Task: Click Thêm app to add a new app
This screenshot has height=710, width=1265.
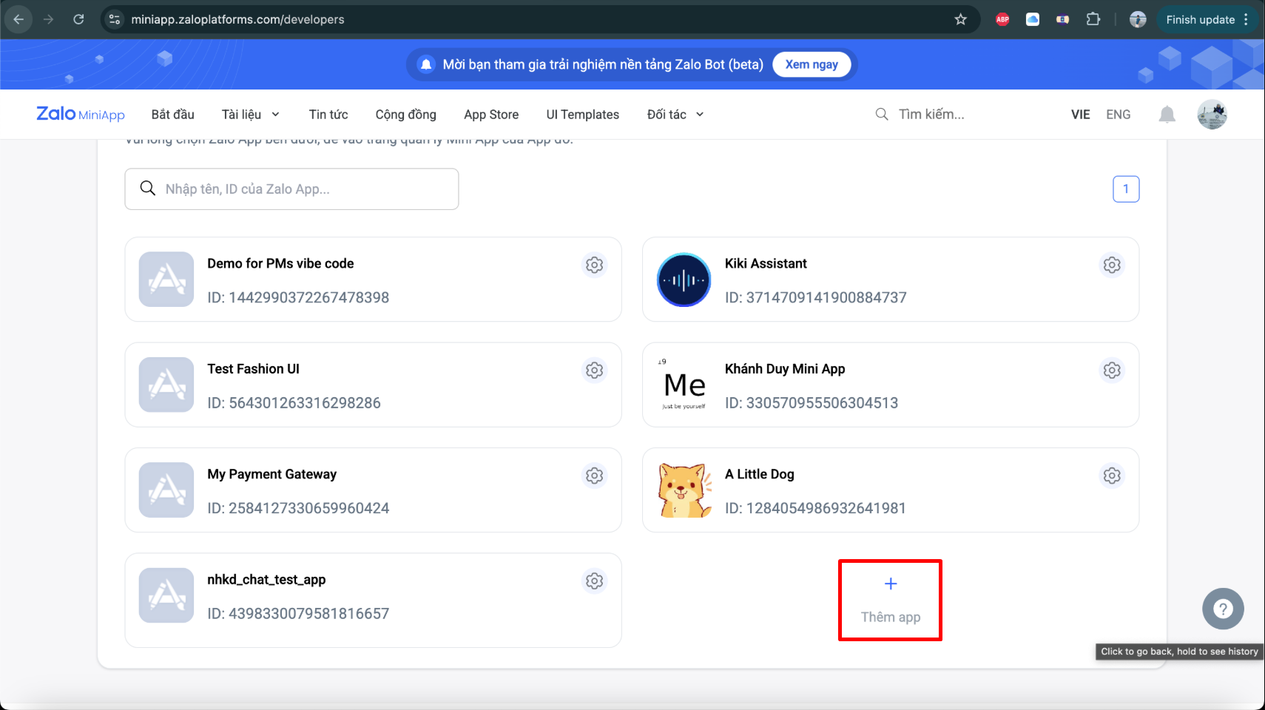Action: coord(890,600)
